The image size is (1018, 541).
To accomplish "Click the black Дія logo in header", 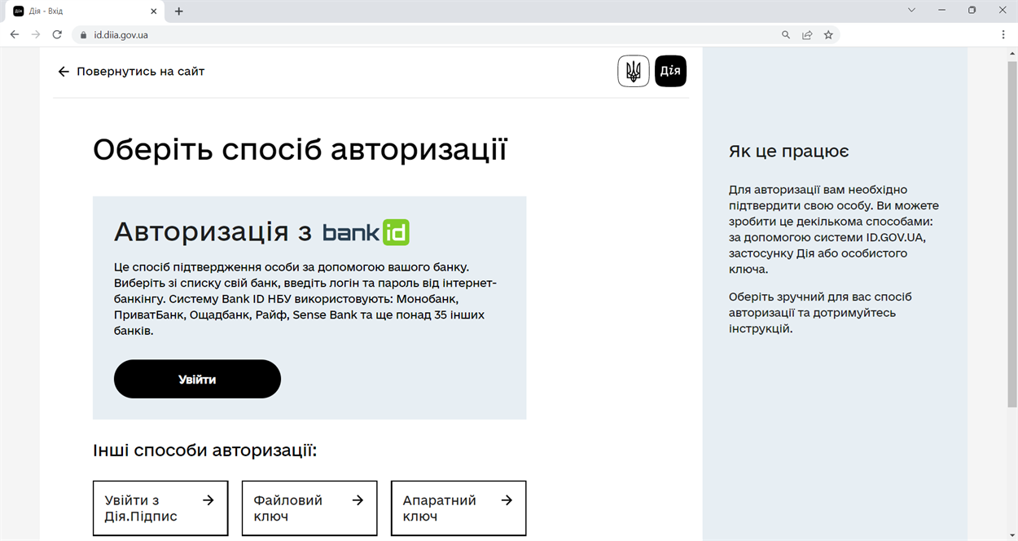I will click(670, 71).
